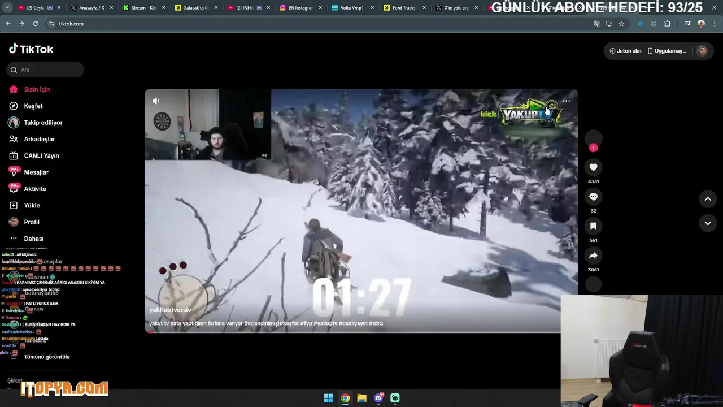Click the TikTok logo

point(31,49)
